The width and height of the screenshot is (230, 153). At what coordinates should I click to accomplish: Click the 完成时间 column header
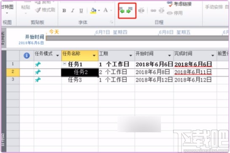[195, 55]
